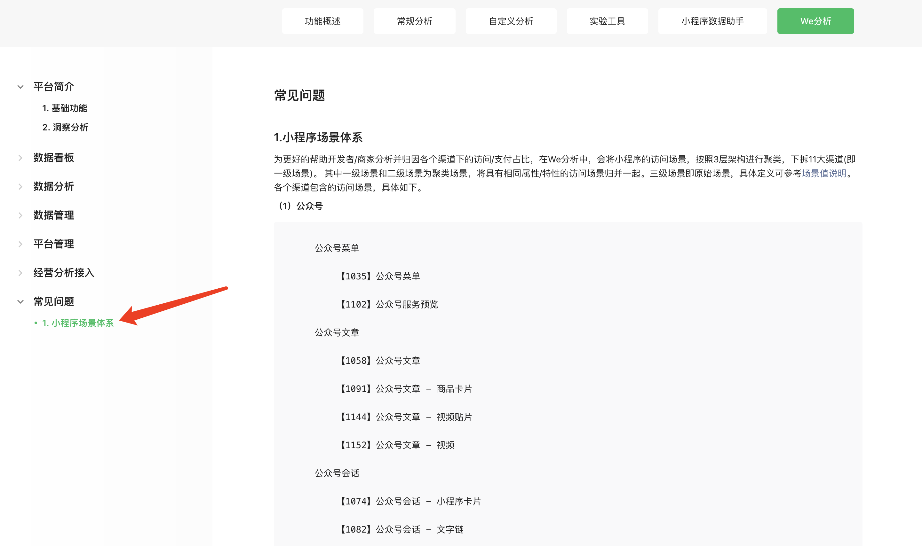The image size is (922, 546).
Task: Click the green We分析 tab
Action: 815,21
